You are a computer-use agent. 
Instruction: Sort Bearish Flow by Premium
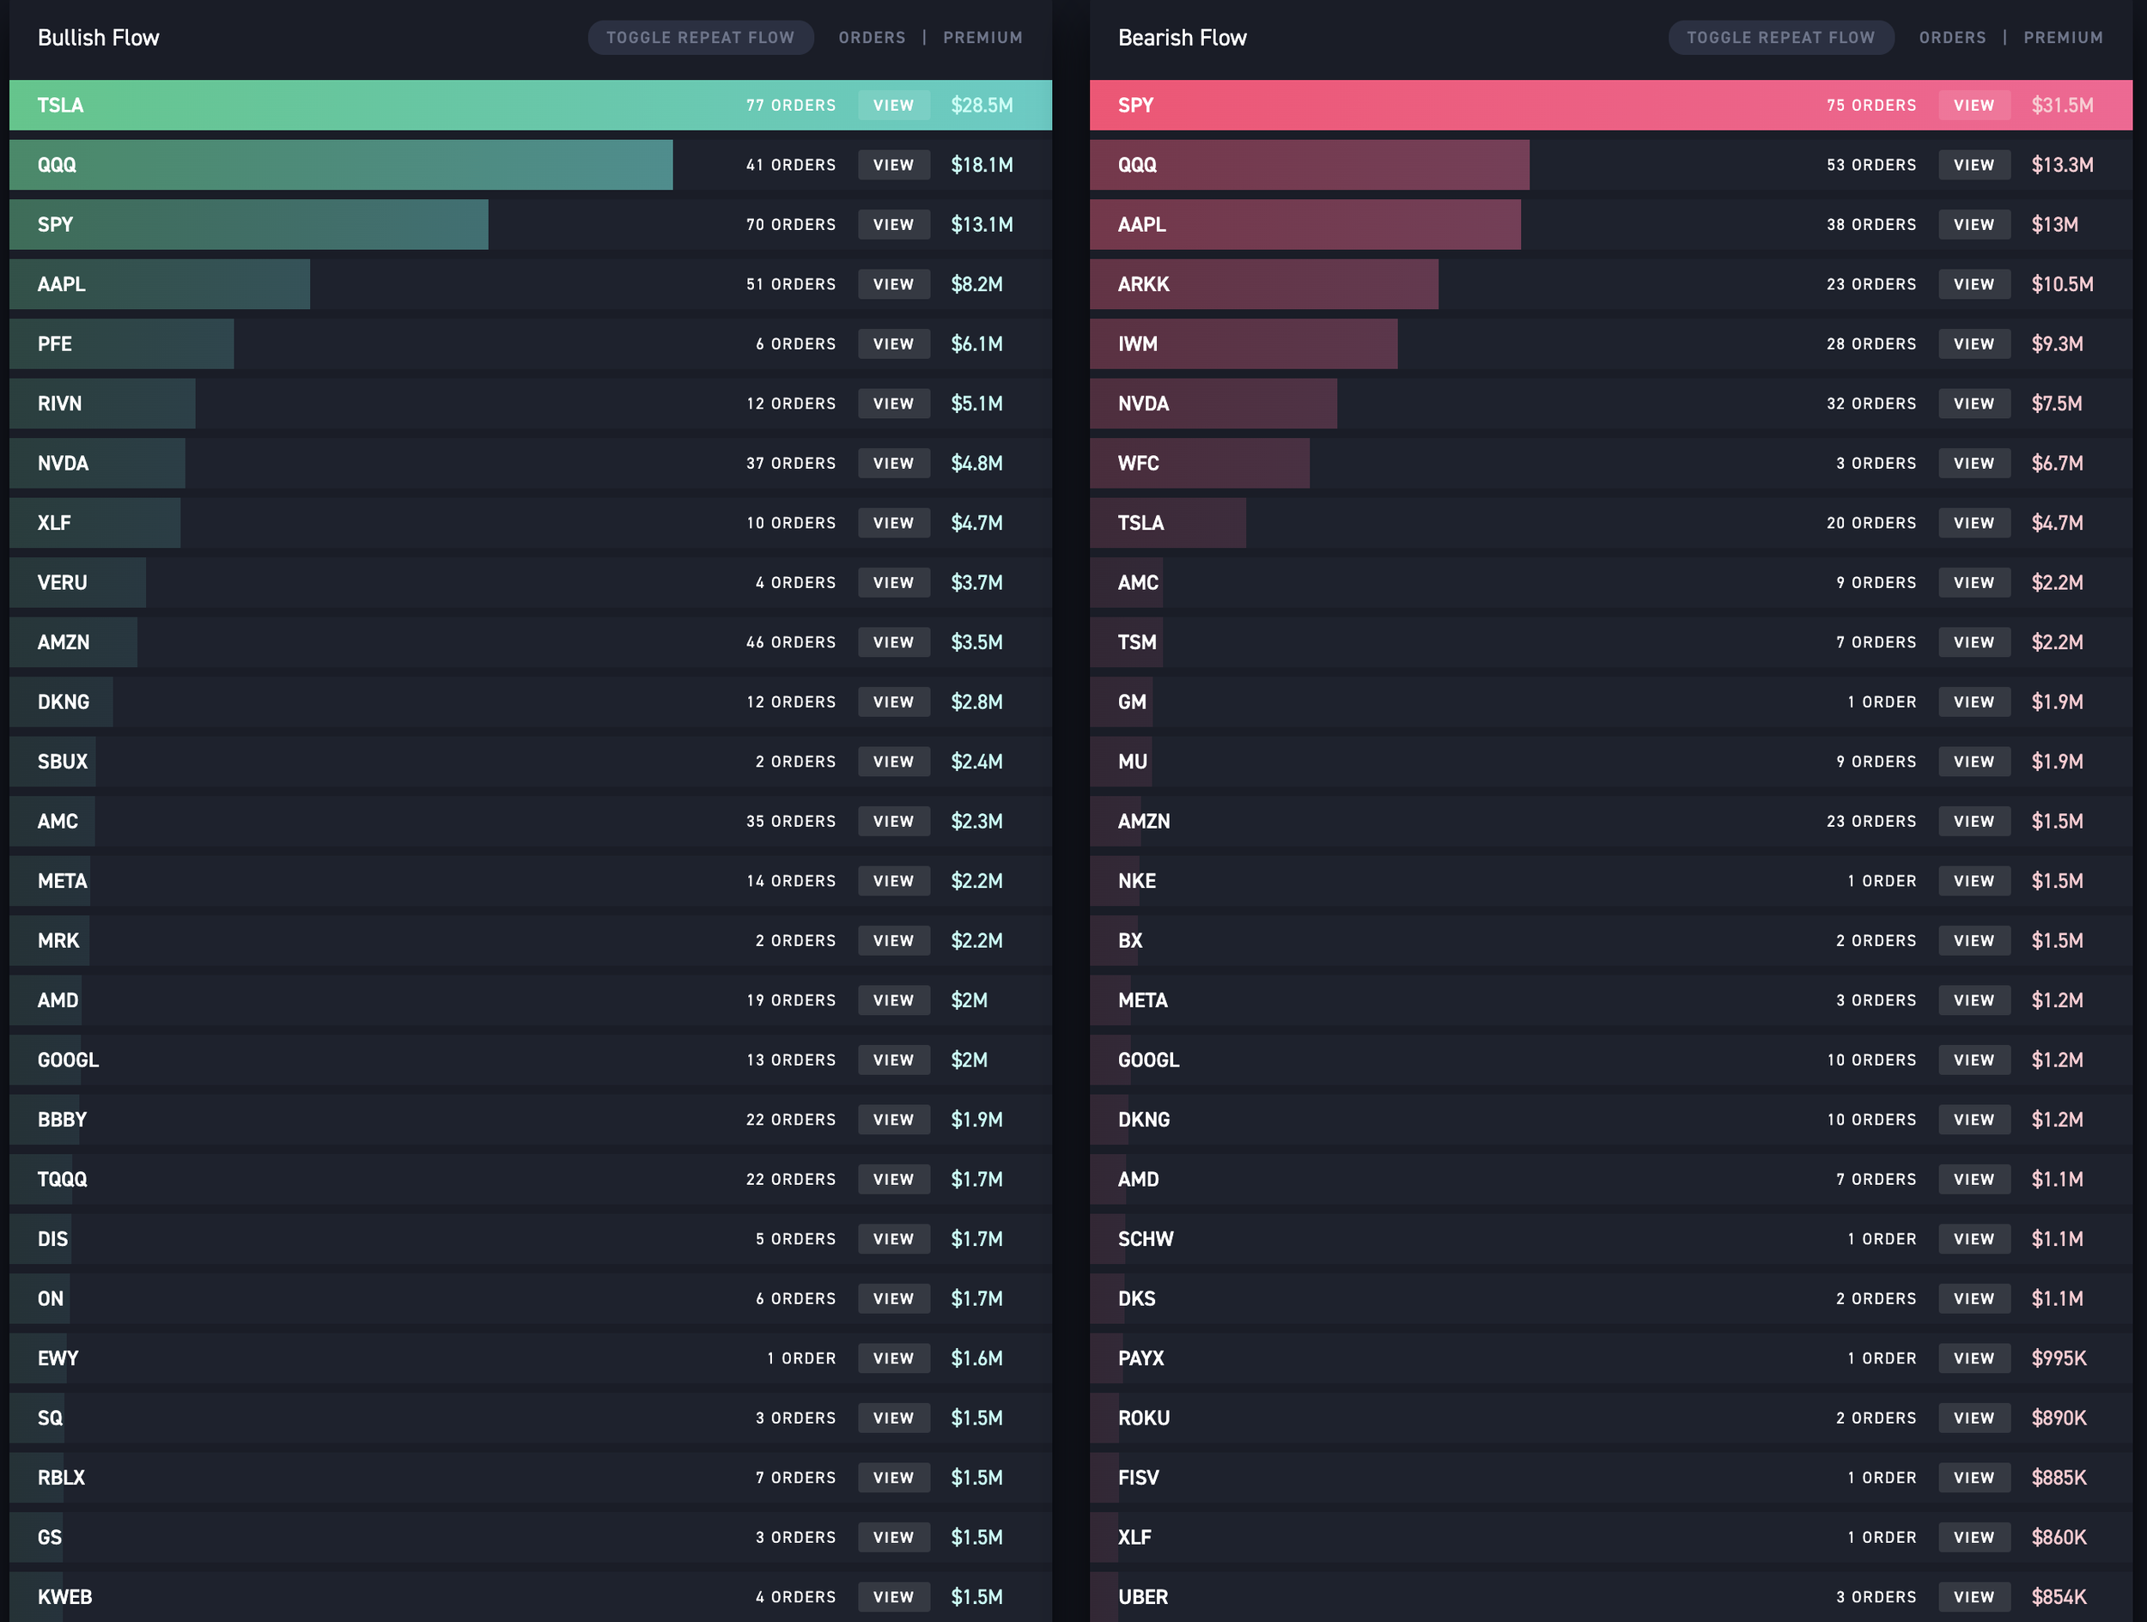(2063, 38)
